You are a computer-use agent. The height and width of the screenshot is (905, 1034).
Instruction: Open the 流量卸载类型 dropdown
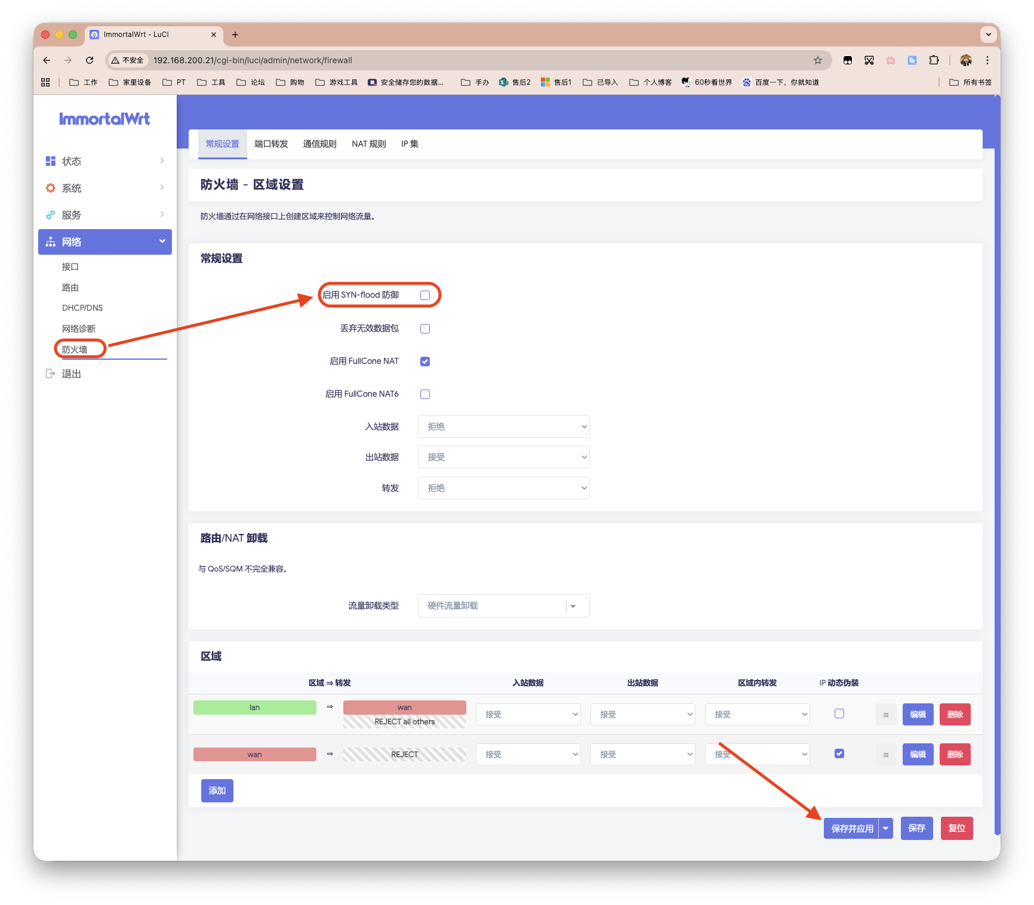coord(503,606)
